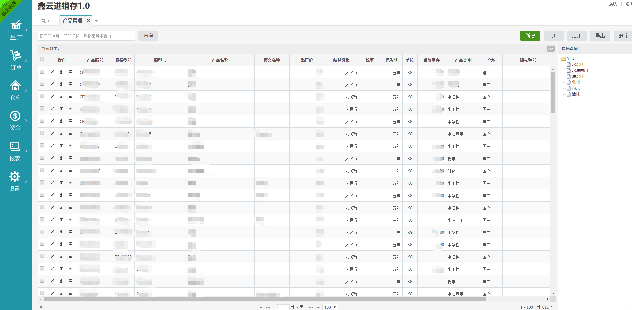Click the image icon in second row
This screenshot has width=632, height=310.
point(71,84)
